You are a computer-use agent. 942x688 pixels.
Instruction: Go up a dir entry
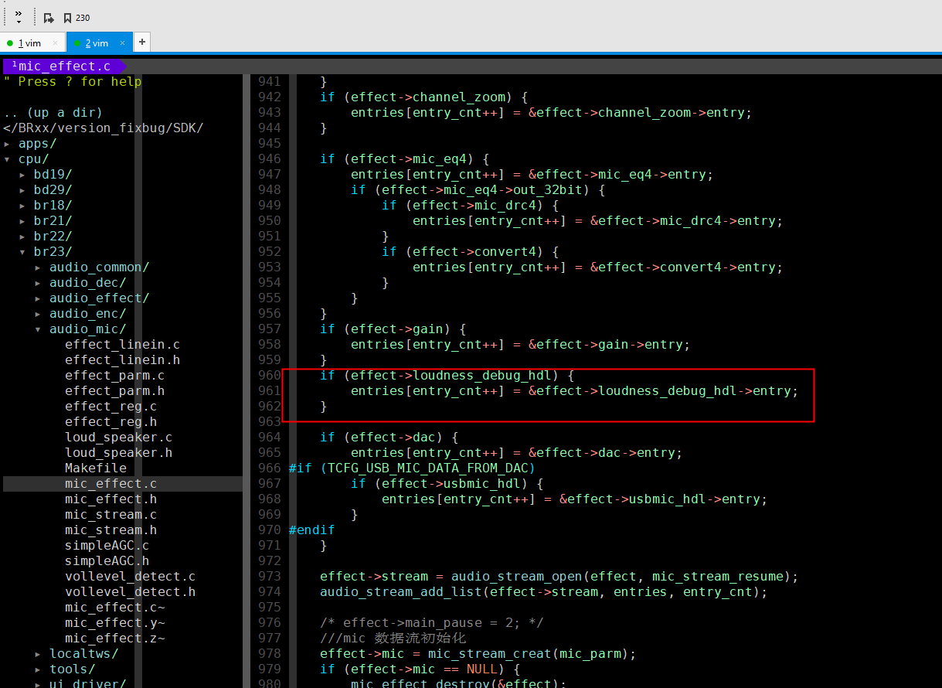(x=53, y=113)
